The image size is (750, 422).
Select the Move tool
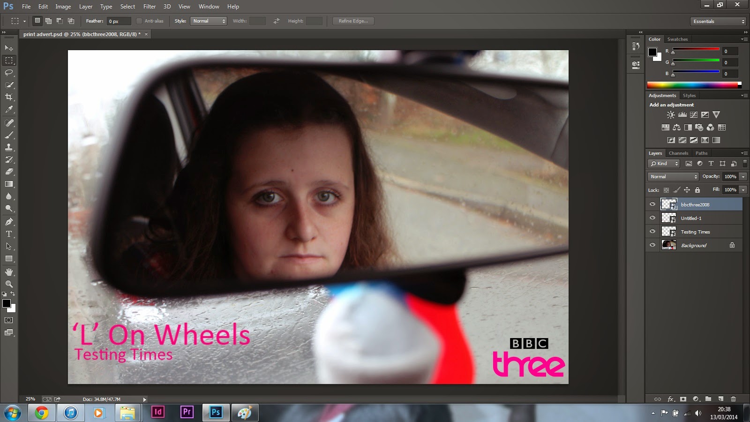(9, 48)
